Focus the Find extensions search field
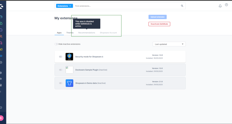Image resolution: width=232 pixels, height=124 pixels. tap(127, 6)
